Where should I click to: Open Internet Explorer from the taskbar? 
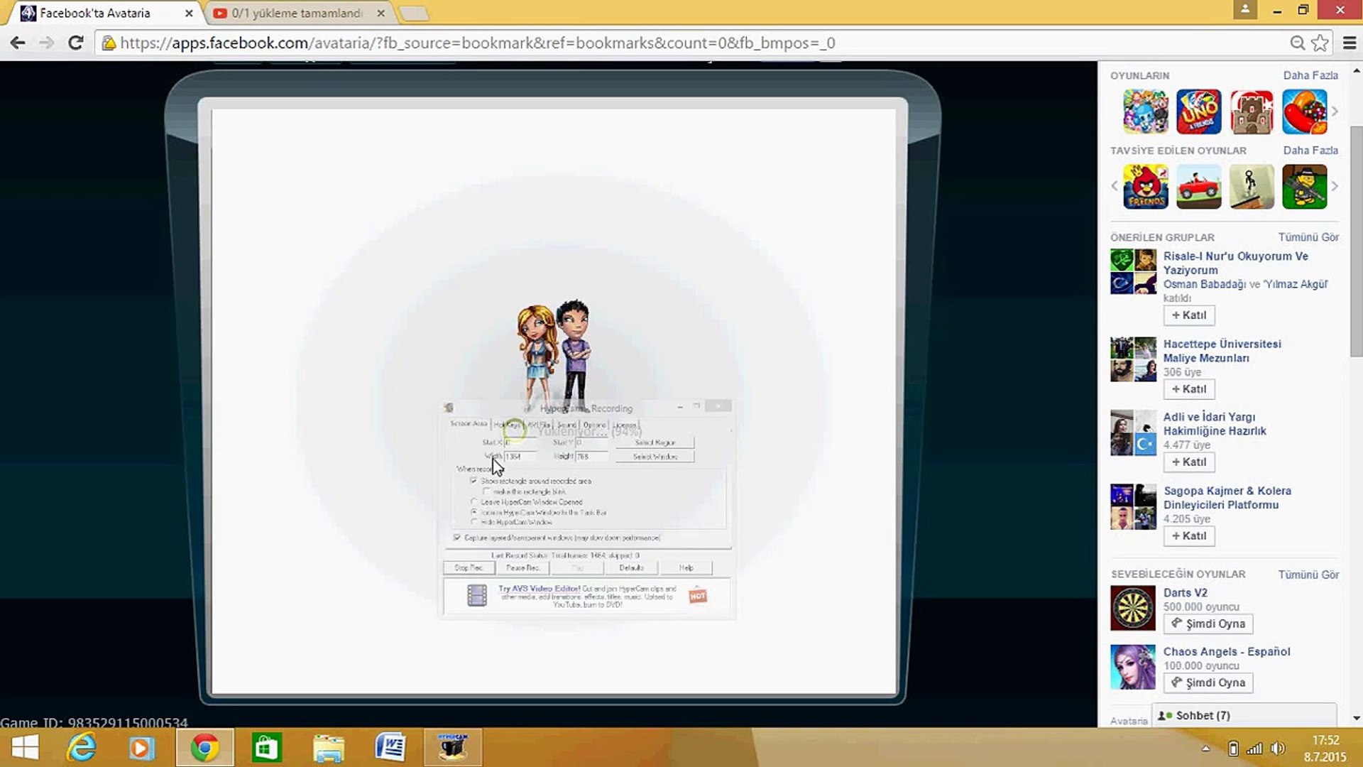(x=81, y=748)
